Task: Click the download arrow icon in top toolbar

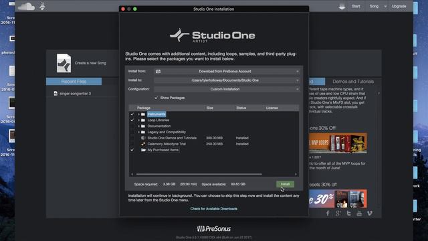Action: pyautogui.click(x=342, y=7)
